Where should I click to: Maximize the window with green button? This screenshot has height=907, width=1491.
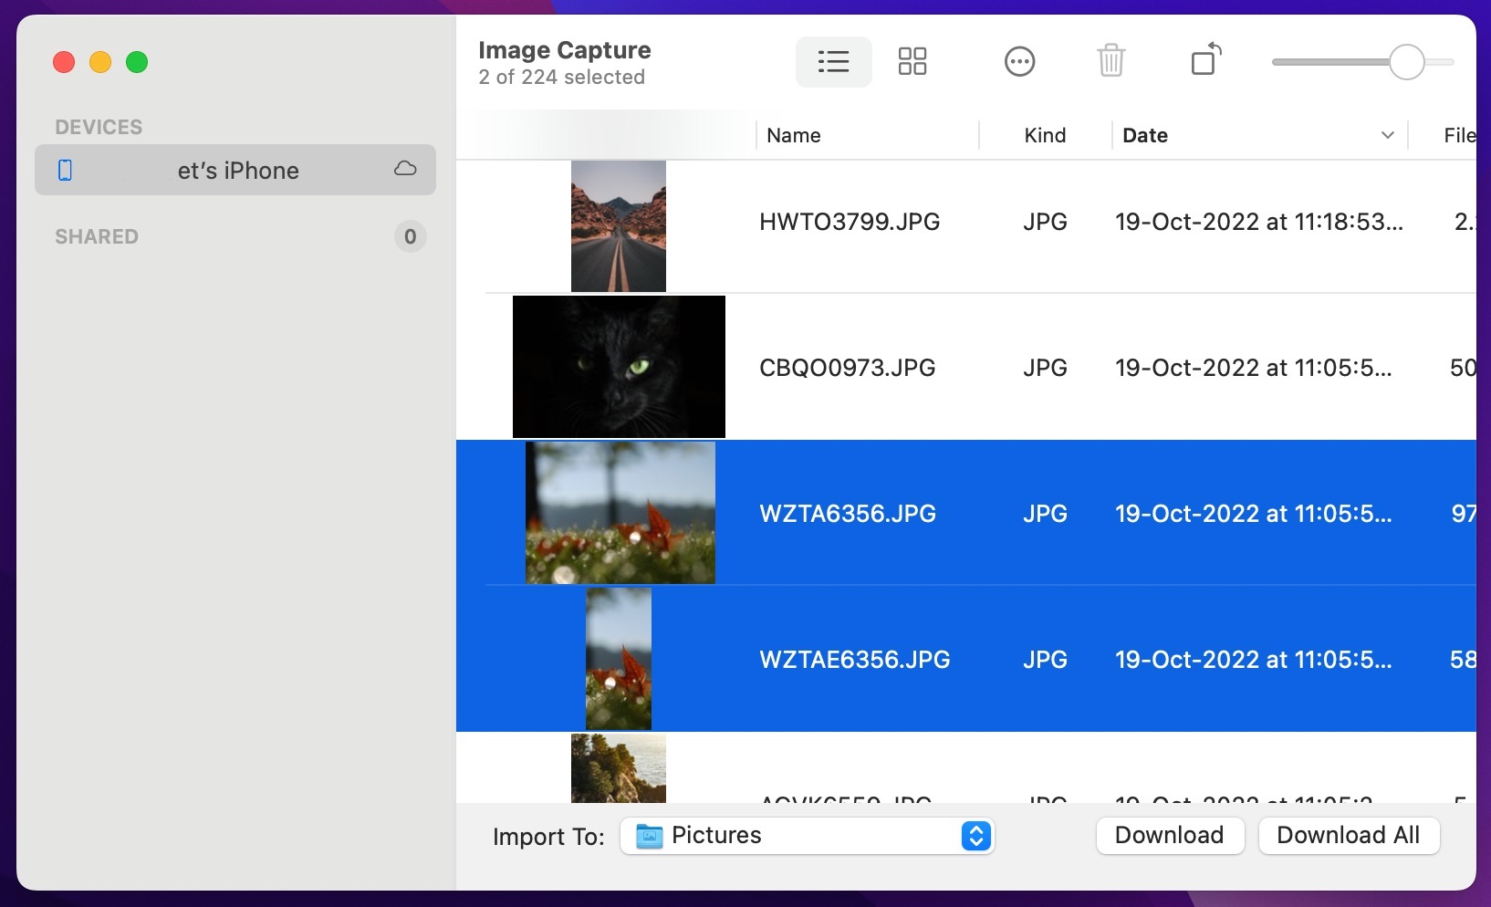137,62
